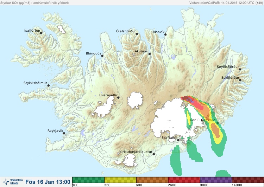
Task: Click the '9000' legend value
Action: coord(204,185)
